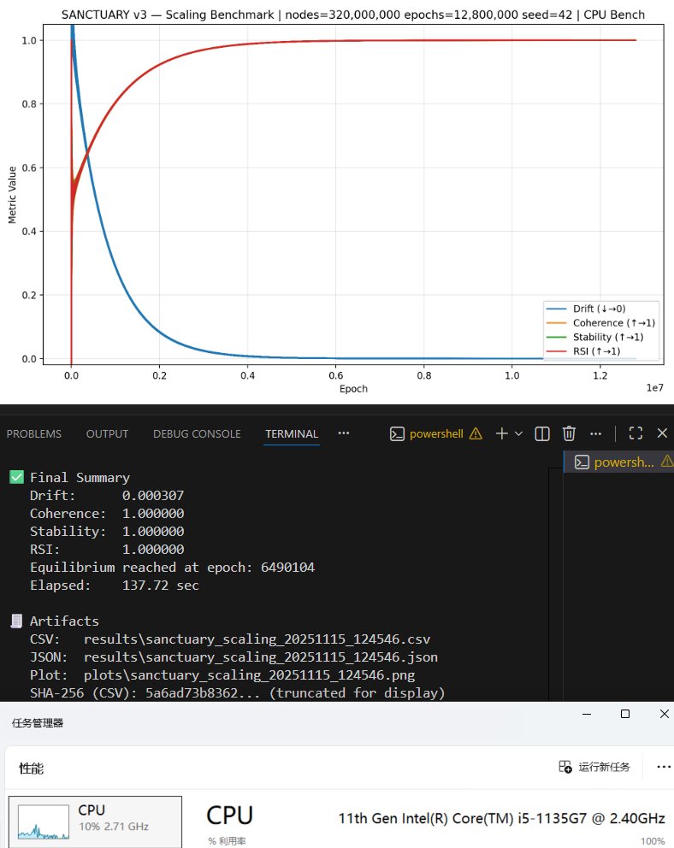Image resolution: width=674 pixels, height=848 pixels.
Task: Close the Task Manager window
Action: point(665,714)
